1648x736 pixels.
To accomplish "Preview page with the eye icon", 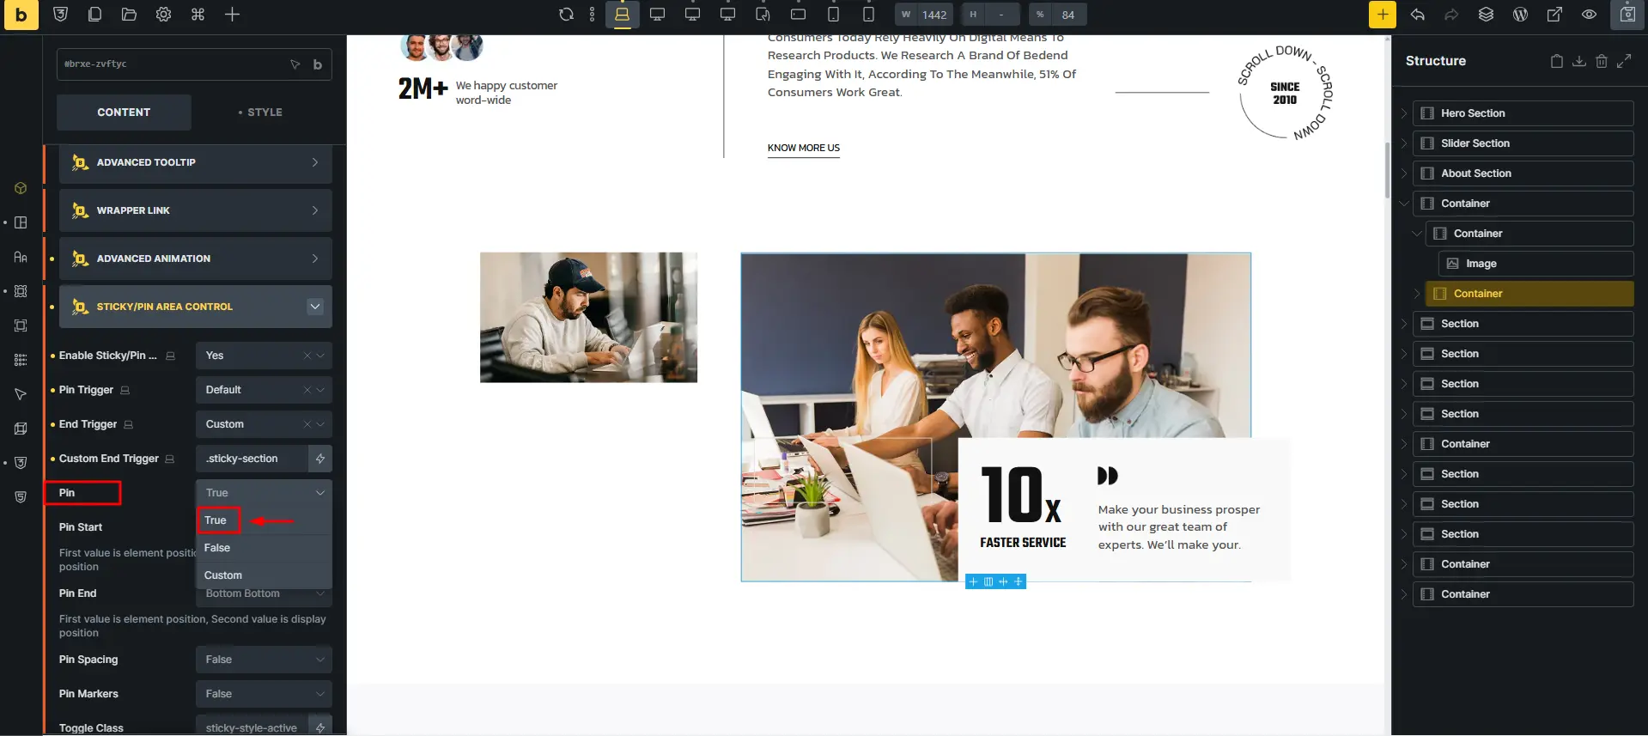I will coord(1589,15).
